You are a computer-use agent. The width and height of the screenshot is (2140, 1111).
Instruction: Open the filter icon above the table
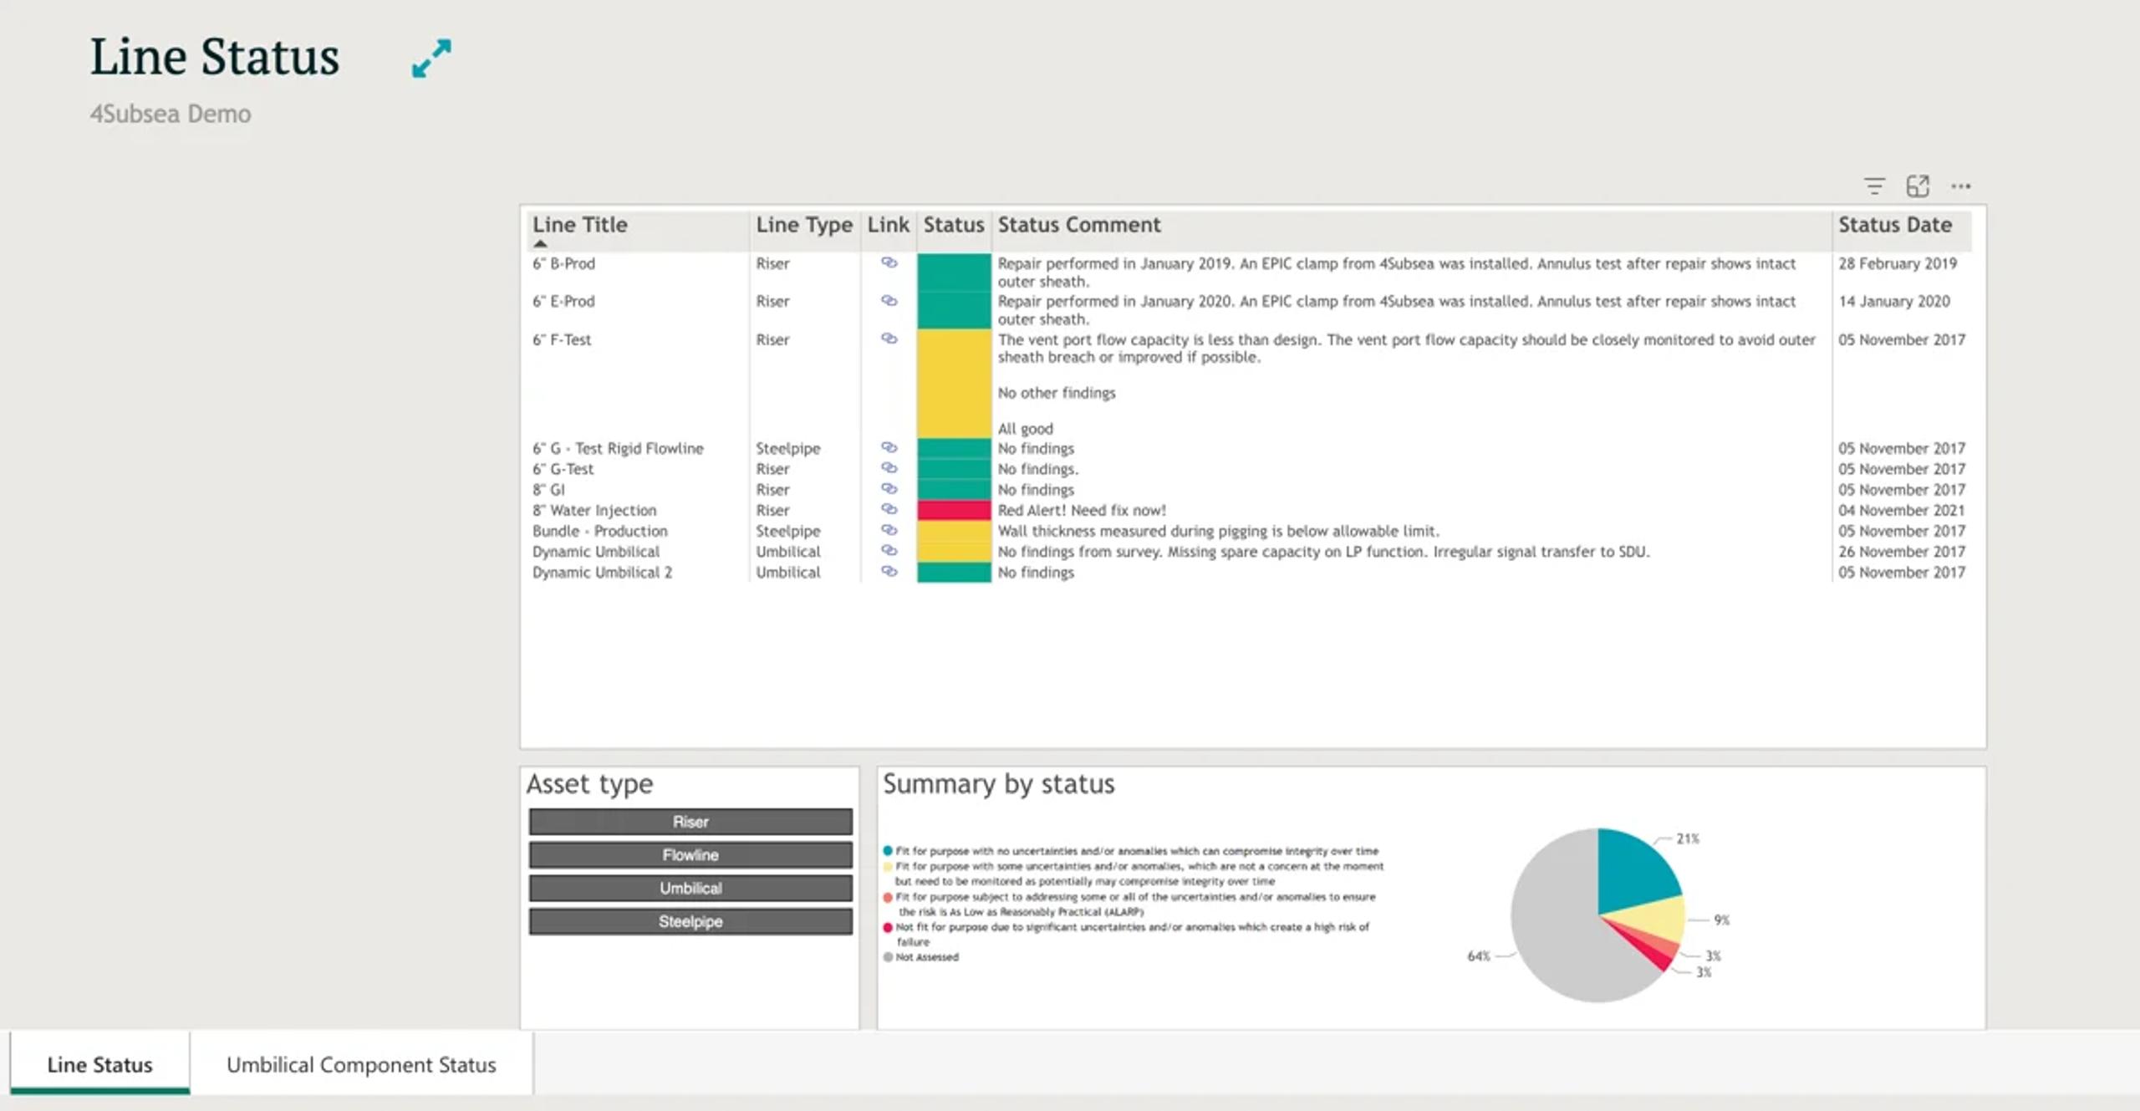tap(1874, 186)
